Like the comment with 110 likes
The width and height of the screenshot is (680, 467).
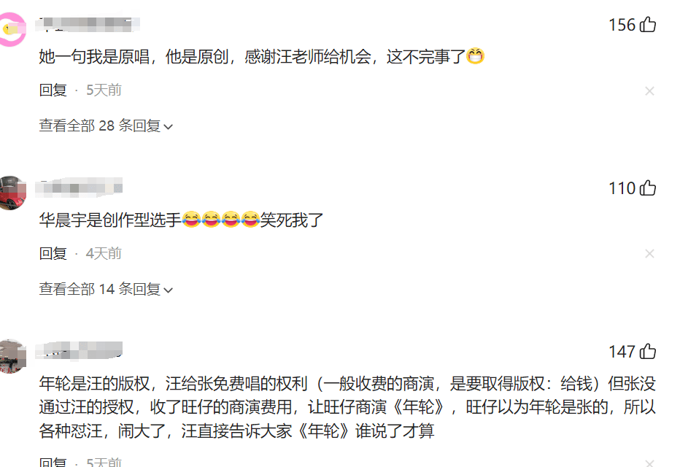pyautogui.click(x=648, y=188)
